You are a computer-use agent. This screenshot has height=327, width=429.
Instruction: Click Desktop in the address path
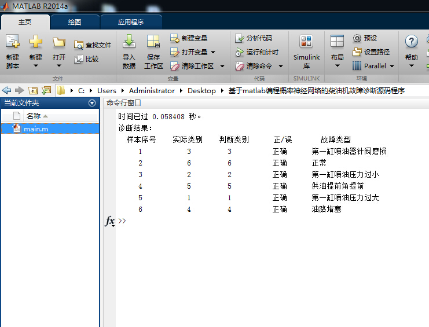pyautogui.click(x=201, y=90)
